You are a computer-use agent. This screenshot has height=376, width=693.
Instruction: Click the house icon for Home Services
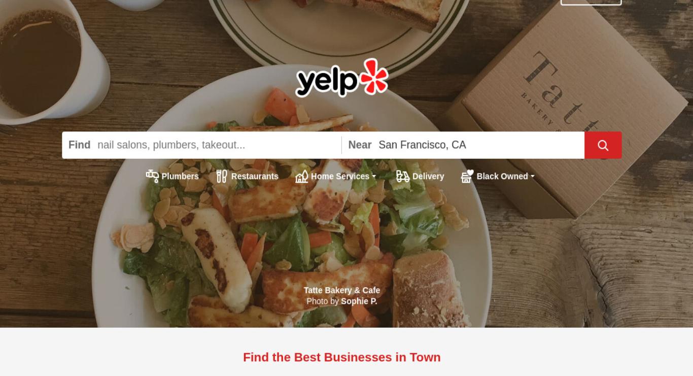tap(302, 176)
